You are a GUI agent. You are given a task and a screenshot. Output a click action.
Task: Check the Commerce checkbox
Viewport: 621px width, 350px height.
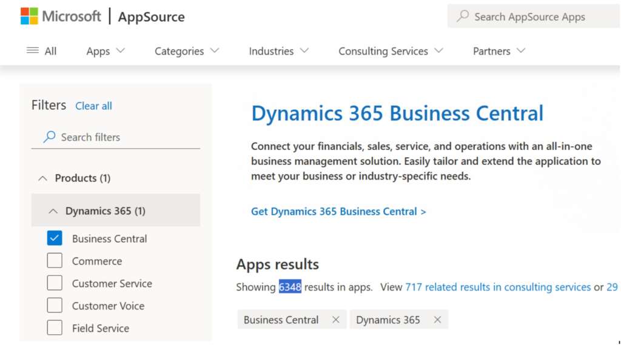55,261
